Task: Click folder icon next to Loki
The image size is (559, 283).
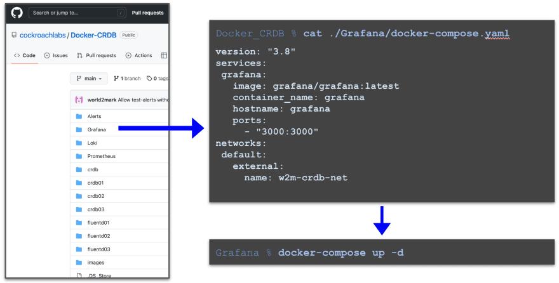Action: [x=79, y=143]
